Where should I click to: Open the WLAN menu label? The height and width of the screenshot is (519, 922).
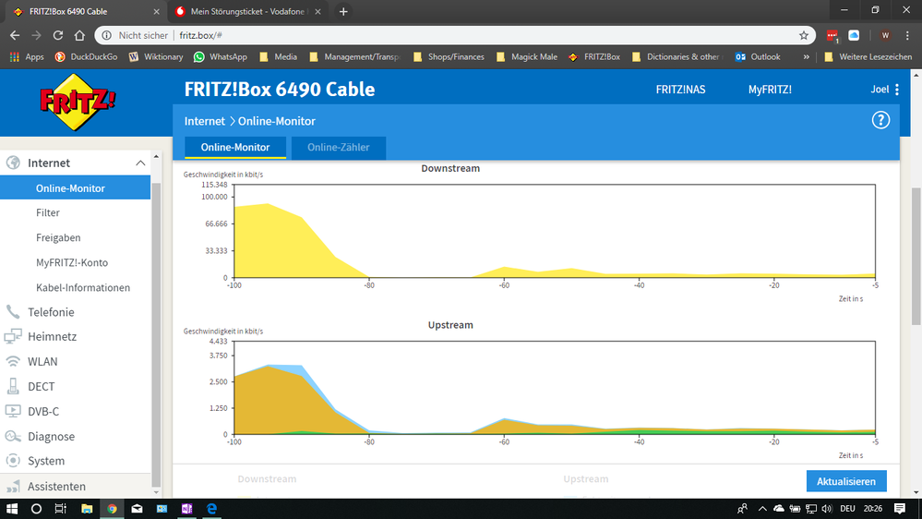[x=43, y=361]
